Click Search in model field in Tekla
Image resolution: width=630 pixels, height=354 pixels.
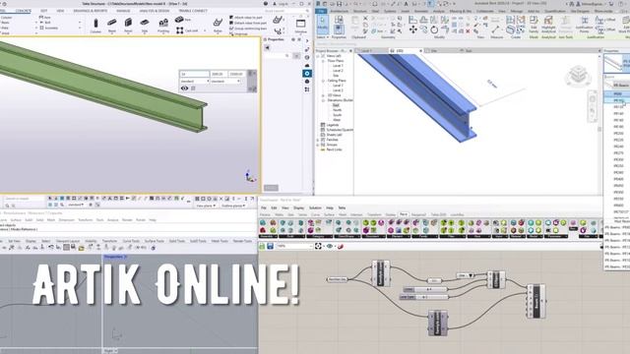click(x=24, y=199)
